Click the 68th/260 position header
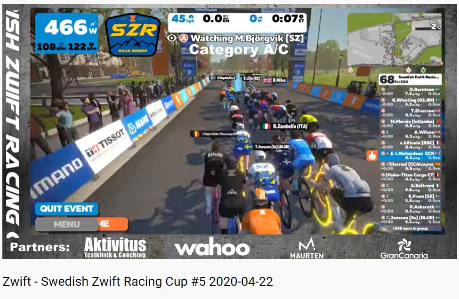The height and width of the screenshot is (299, 459). (410, 79)
